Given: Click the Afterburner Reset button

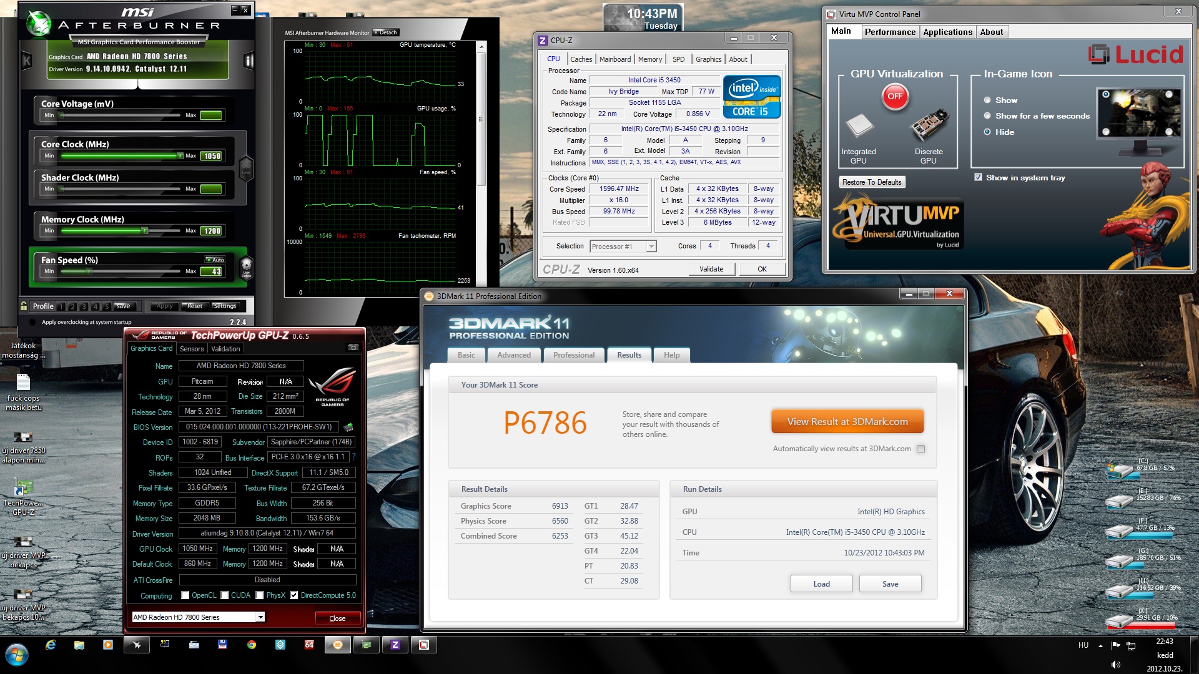Looking at the screenshot, I should pyautogui.click(x=194, y=306).
